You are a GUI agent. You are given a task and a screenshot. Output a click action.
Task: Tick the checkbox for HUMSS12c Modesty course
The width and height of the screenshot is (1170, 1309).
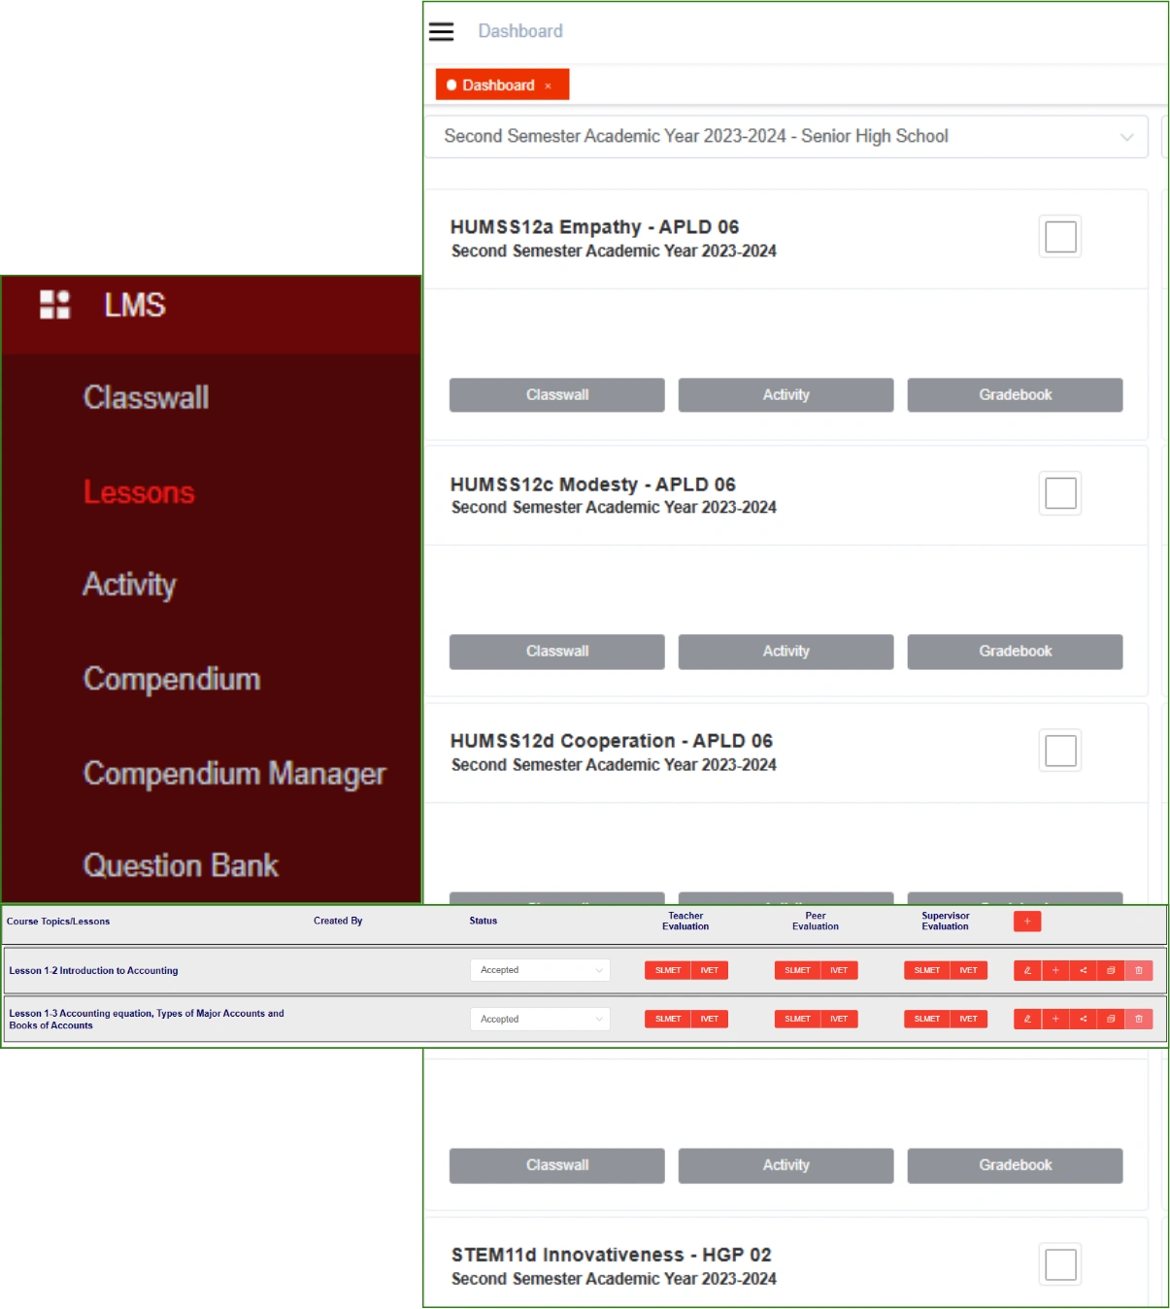1059,493
